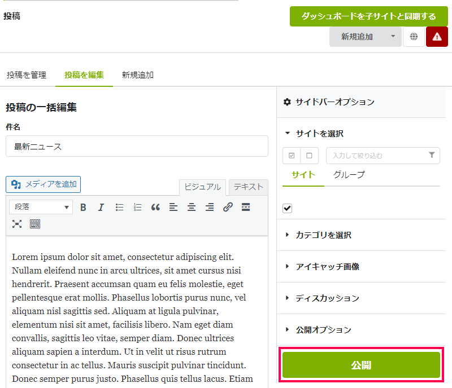Click the 件名 title input field
Screen dimensions: 452x388
pos(137,147)
